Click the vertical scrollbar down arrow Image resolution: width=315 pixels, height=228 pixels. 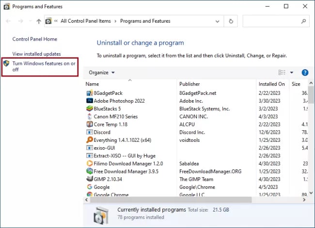[311, 193]
